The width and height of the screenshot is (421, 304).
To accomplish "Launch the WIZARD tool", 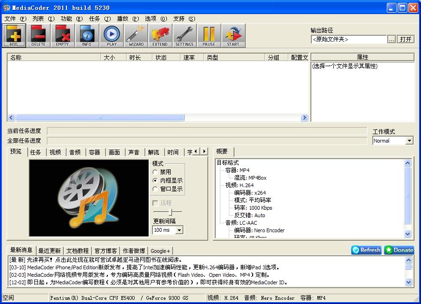I will pyautogui.click(x=135, y=35).
